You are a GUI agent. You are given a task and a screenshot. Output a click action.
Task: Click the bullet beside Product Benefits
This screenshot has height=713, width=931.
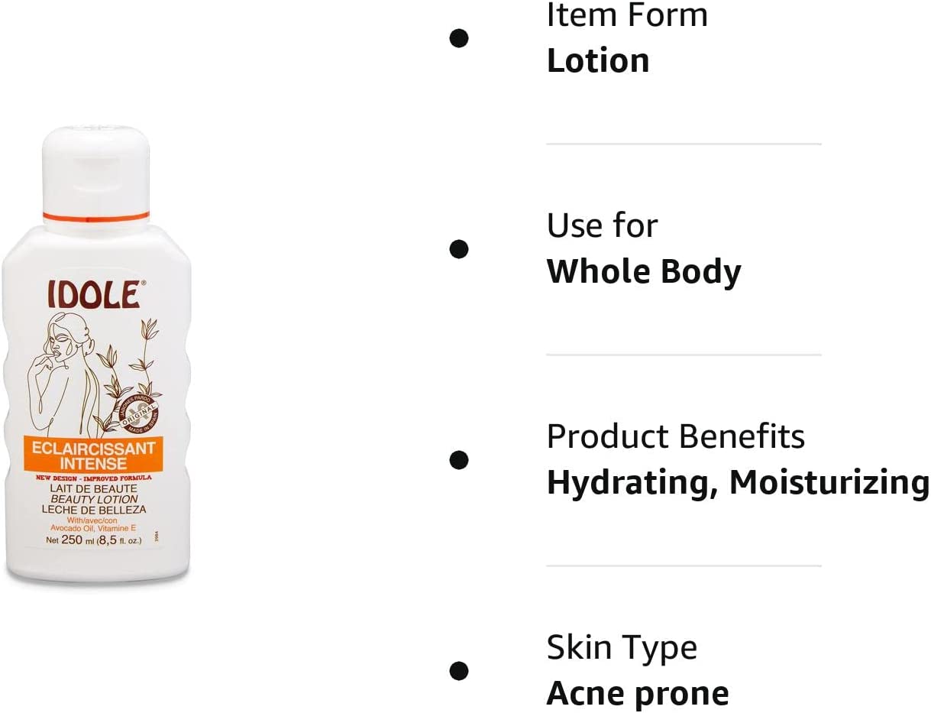click(458, 459)
